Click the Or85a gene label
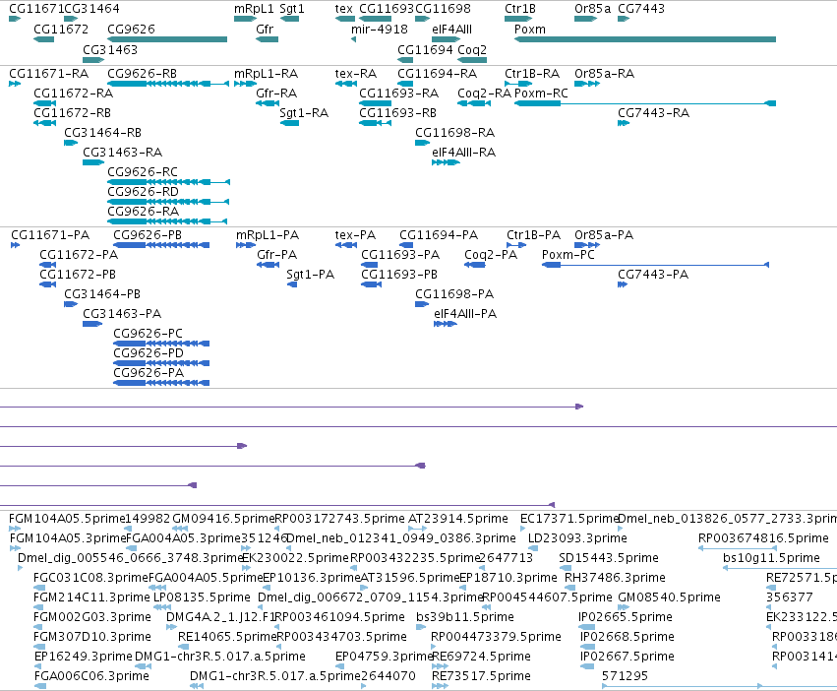Viewport: 837px width, 691px height. pos(592,9)
